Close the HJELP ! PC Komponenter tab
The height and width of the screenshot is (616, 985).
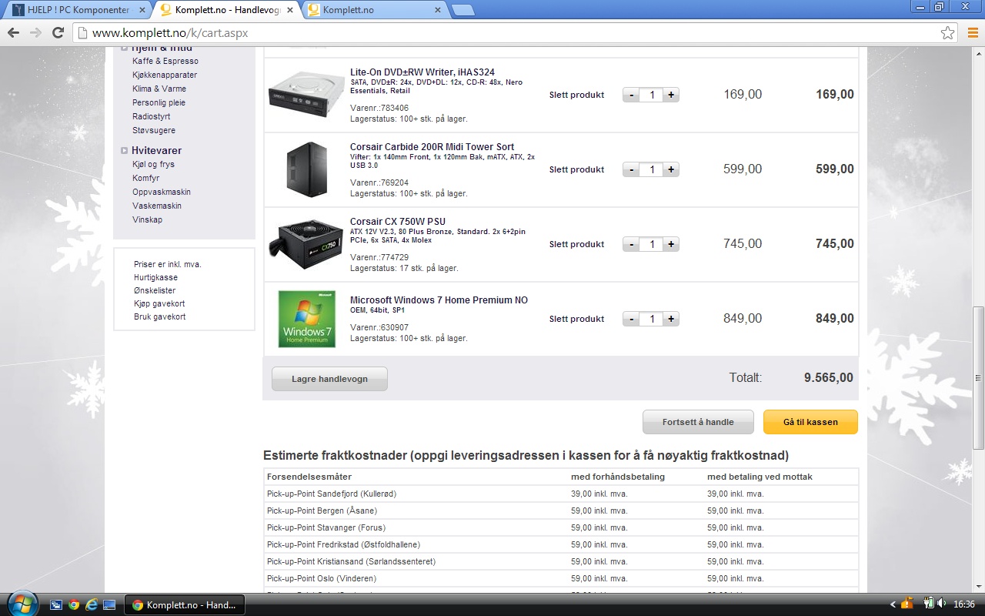pos(142,10)
